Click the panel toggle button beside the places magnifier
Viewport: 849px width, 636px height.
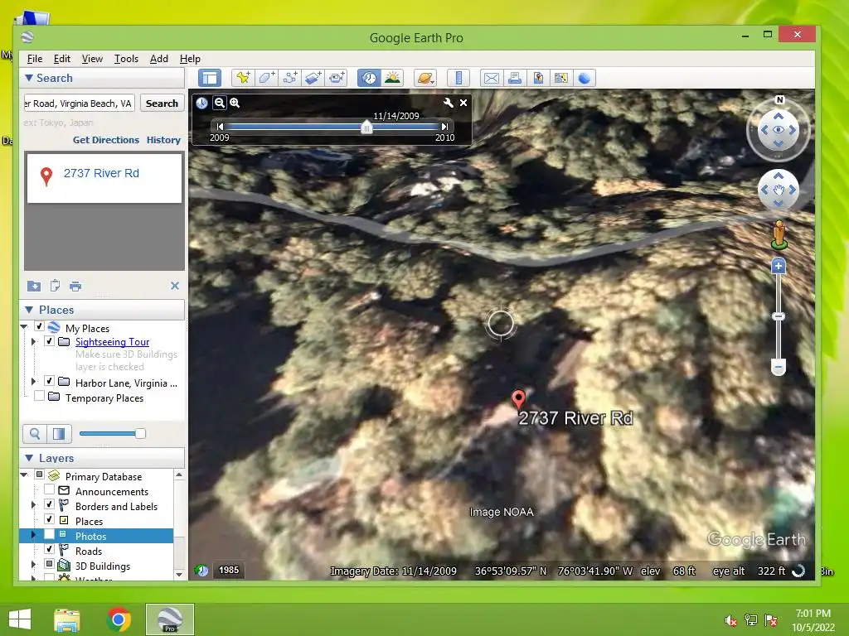59,434
